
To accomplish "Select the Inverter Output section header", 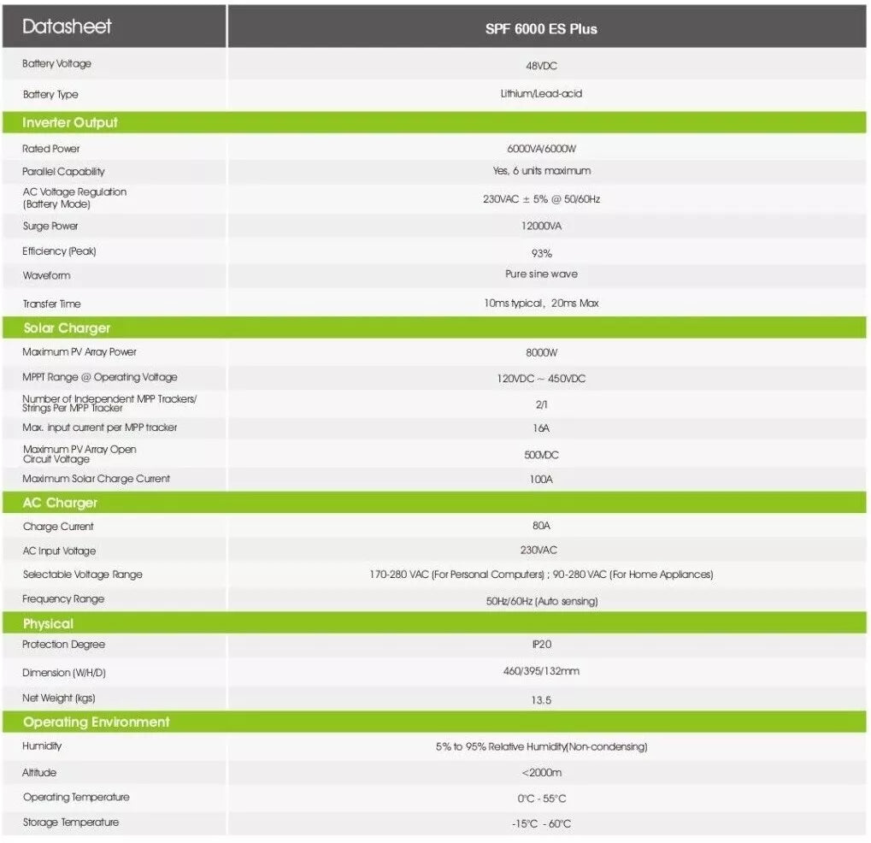I will pyautogui.click(x=70, y=122).
